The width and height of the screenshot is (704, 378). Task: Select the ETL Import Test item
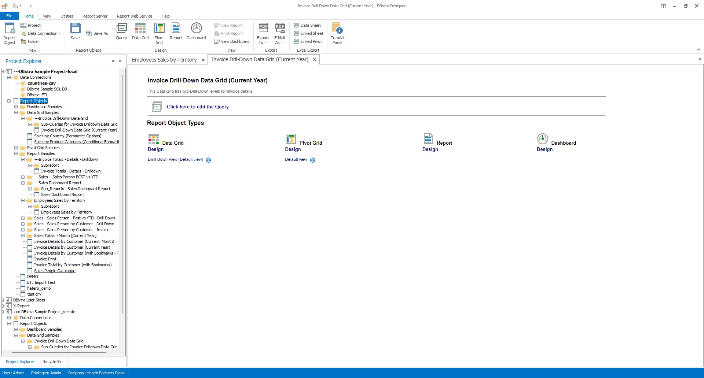coord(41,282)
